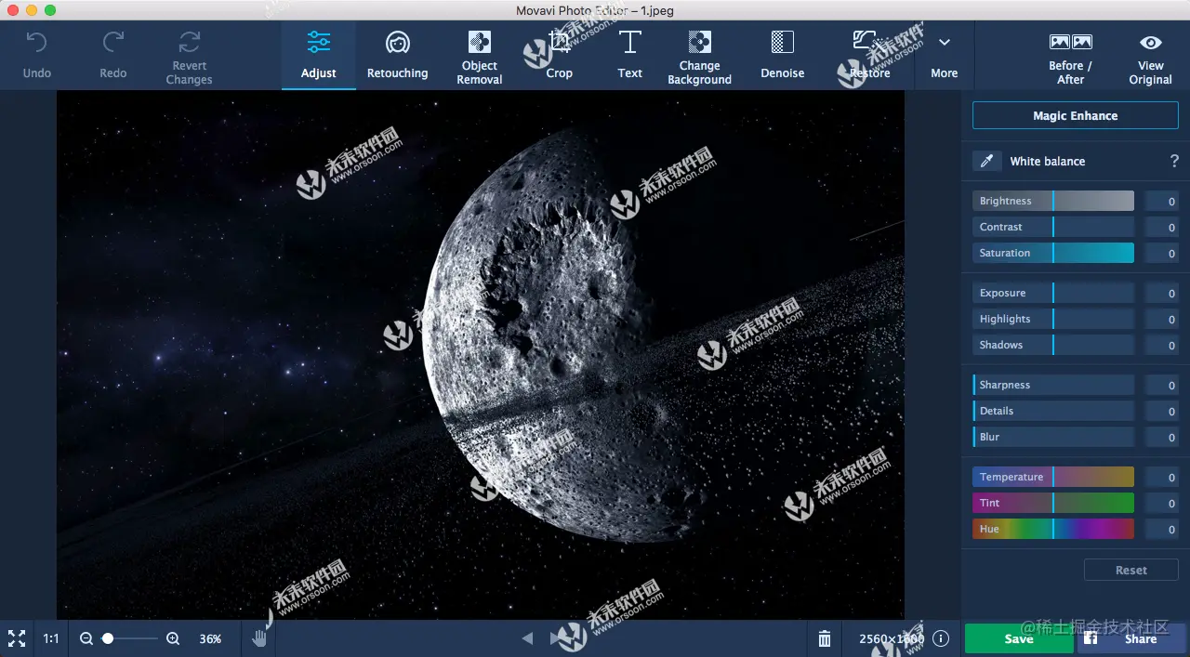The width and height of the screenshot is (1190, 657).
Task: Click the Brightness value field
Action: (x=1162, y=202)
